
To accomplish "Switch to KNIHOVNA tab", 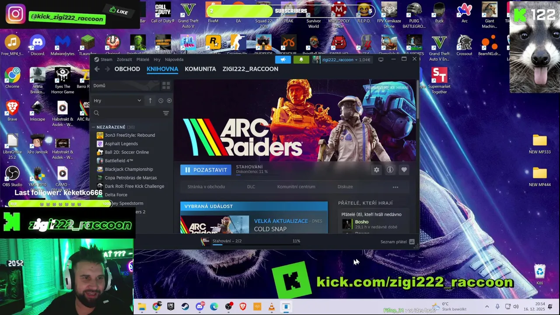I will pyautogui.click(x=162, y=69).
